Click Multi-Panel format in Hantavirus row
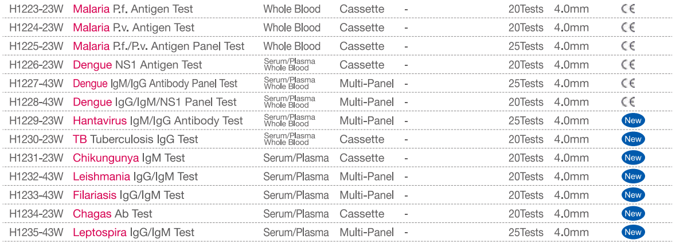This screenshot has width=676, height=243. pyautogui.click(x=366, y=120)
